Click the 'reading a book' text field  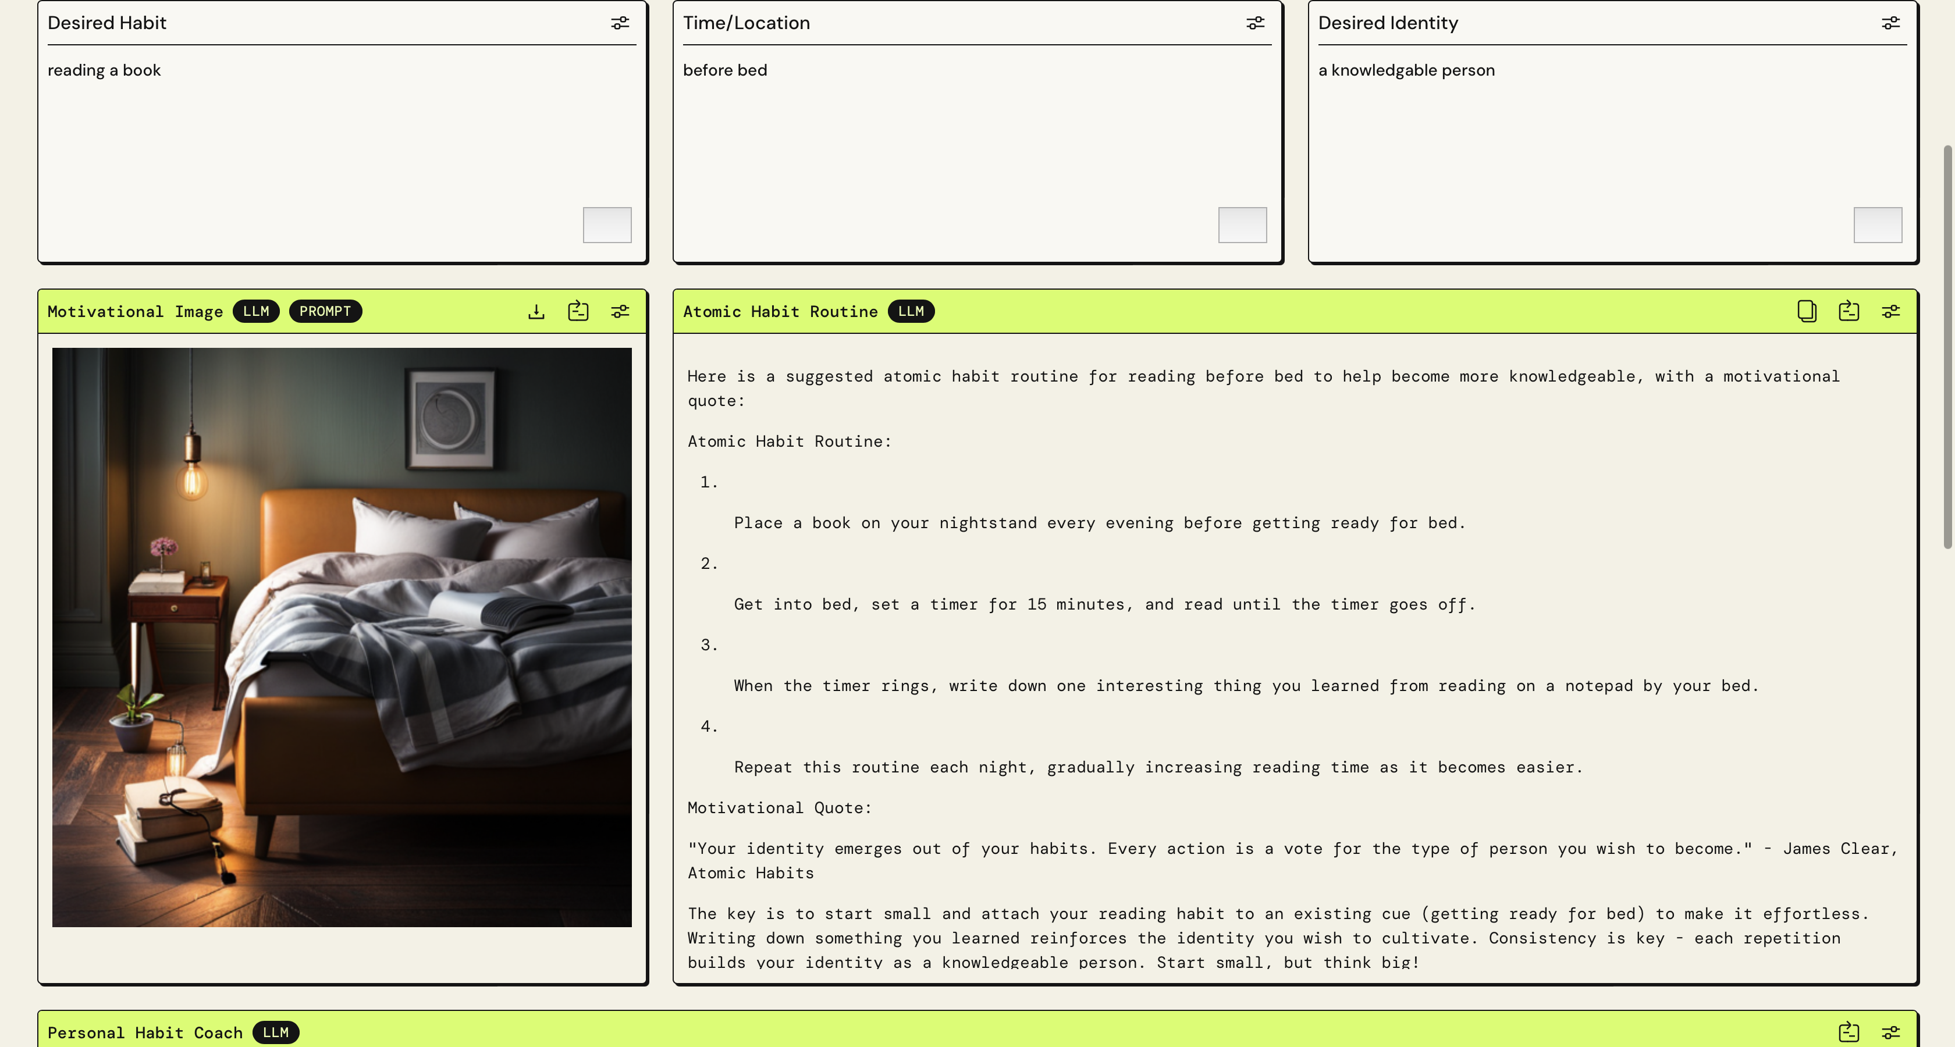[x=104, y=70]
